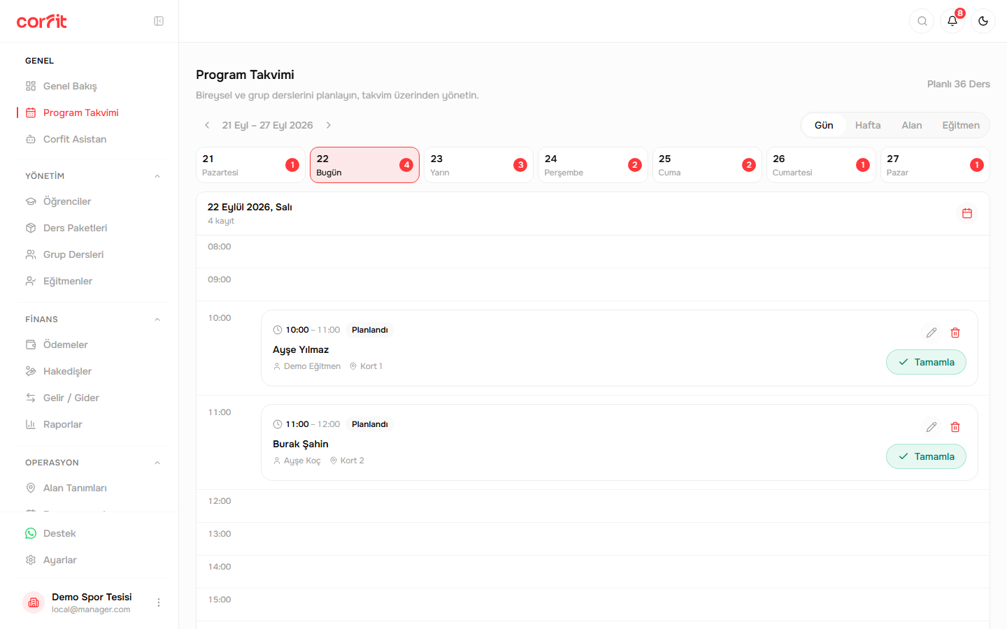Screen dimensions: 1007x629
Task: Switch to Alan view
Action: pos(912,125)
